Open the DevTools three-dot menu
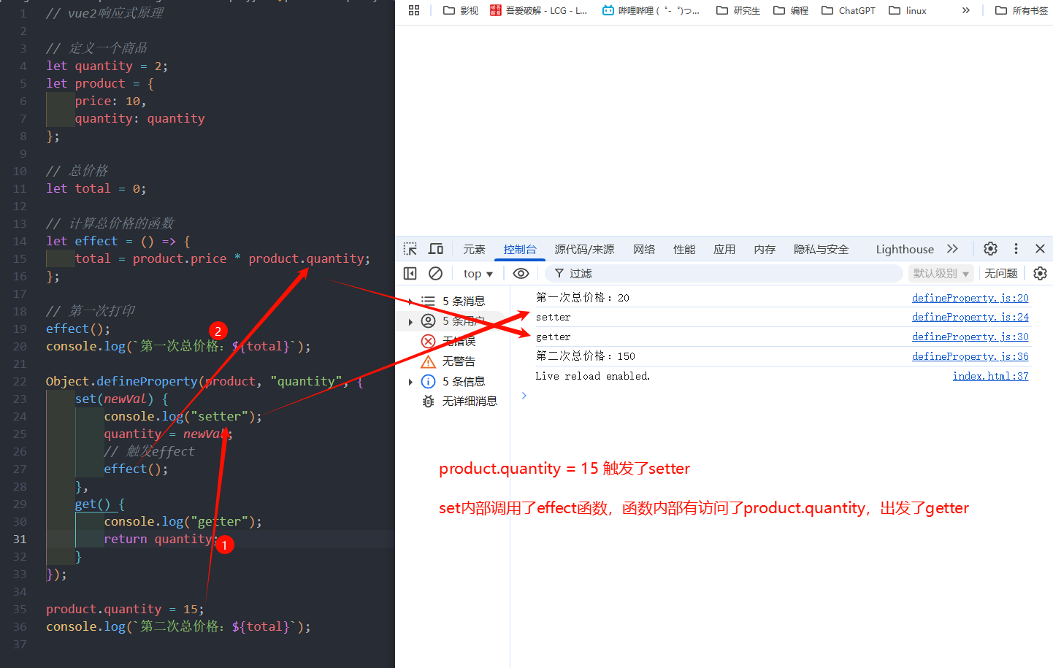 [x=1016, y=249]
